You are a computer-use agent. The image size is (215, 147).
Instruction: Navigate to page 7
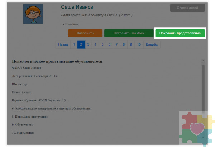point(116,45)
